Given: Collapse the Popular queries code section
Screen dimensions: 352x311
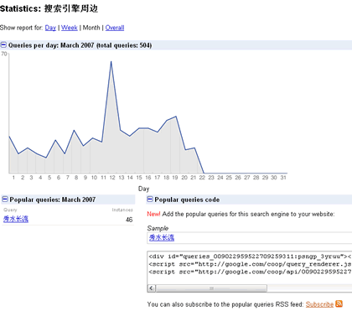Looking at the screenshot, I should click(x=150, y=200).
